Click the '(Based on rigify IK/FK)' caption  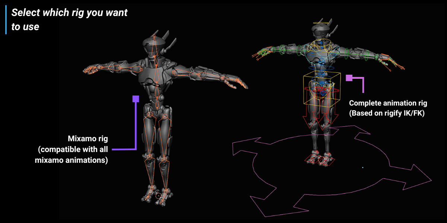(x=387, y=113)
